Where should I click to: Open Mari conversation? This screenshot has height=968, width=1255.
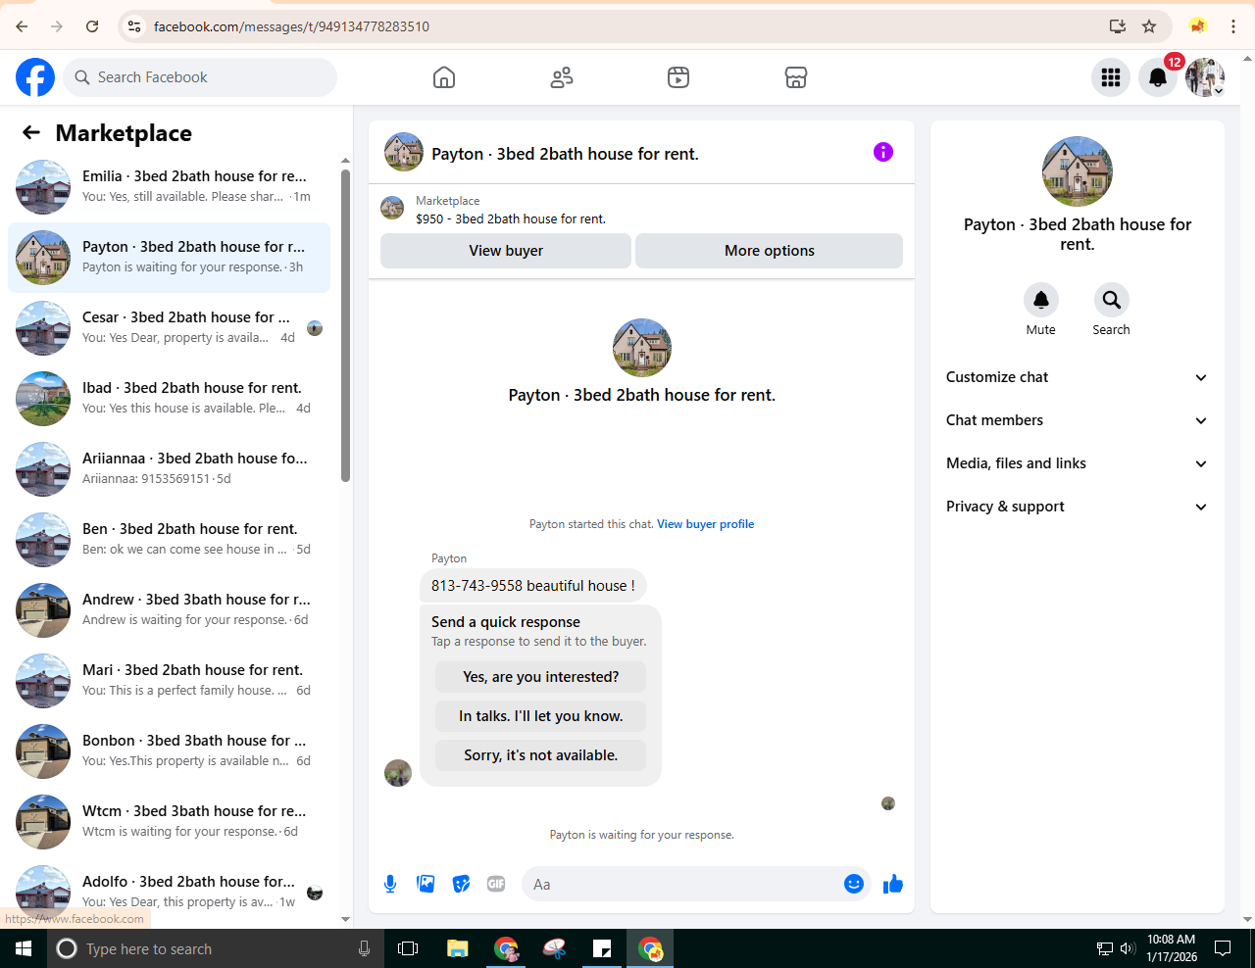pos(170,681)
